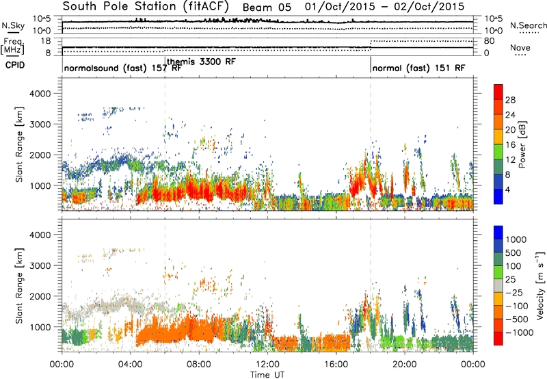Click the "28" value on the Power colorbar

tap(510, 100)
